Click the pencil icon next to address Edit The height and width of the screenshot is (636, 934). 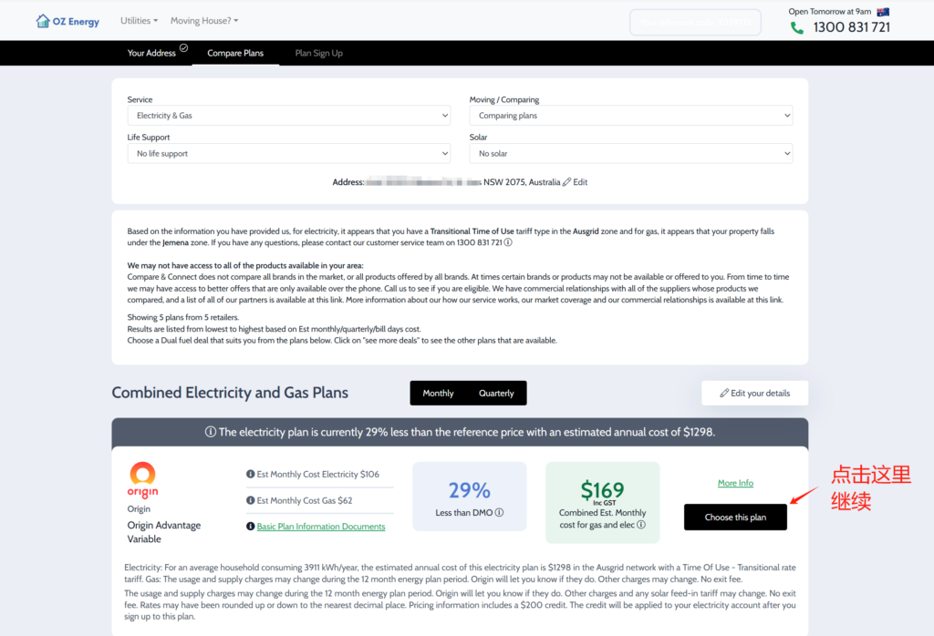coord(566,182)
